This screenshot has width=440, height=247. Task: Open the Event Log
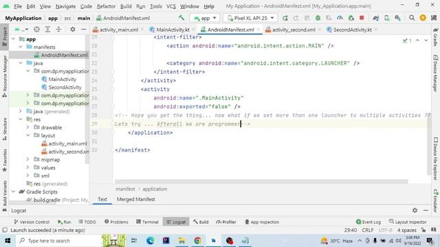pyautogui.click(x=368, y=222)
